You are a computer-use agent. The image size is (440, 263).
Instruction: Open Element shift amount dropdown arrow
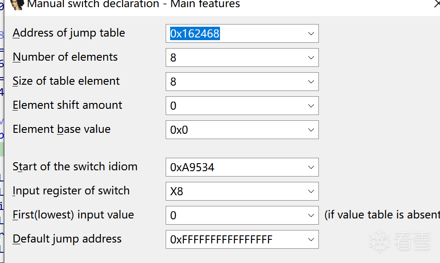tap(311, 106)
